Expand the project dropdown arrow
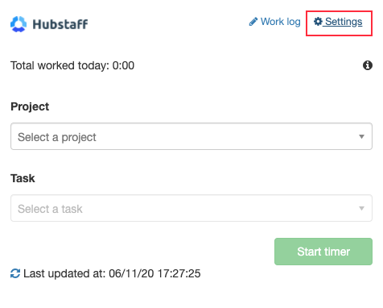383x308 pixels. click(x=361, y=136)
